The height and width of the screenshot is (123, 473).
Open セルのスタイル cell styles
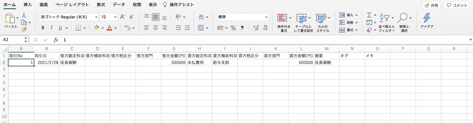tap(323, 23)
